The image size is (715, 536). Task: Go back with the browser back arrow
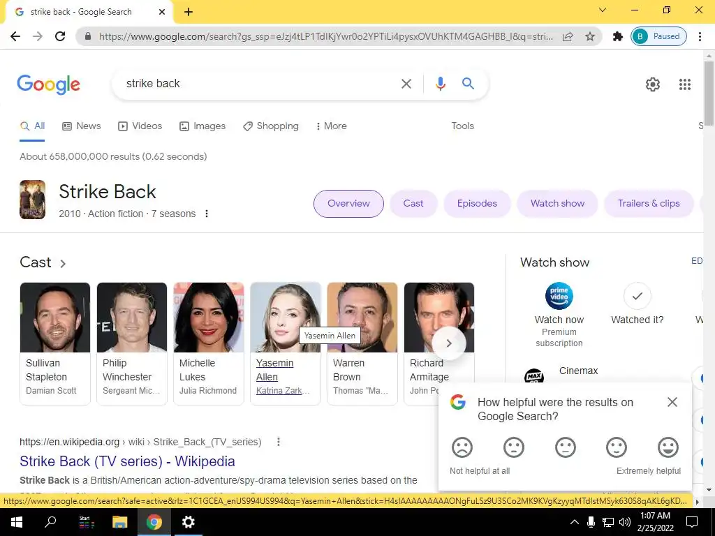click(15, 36)
